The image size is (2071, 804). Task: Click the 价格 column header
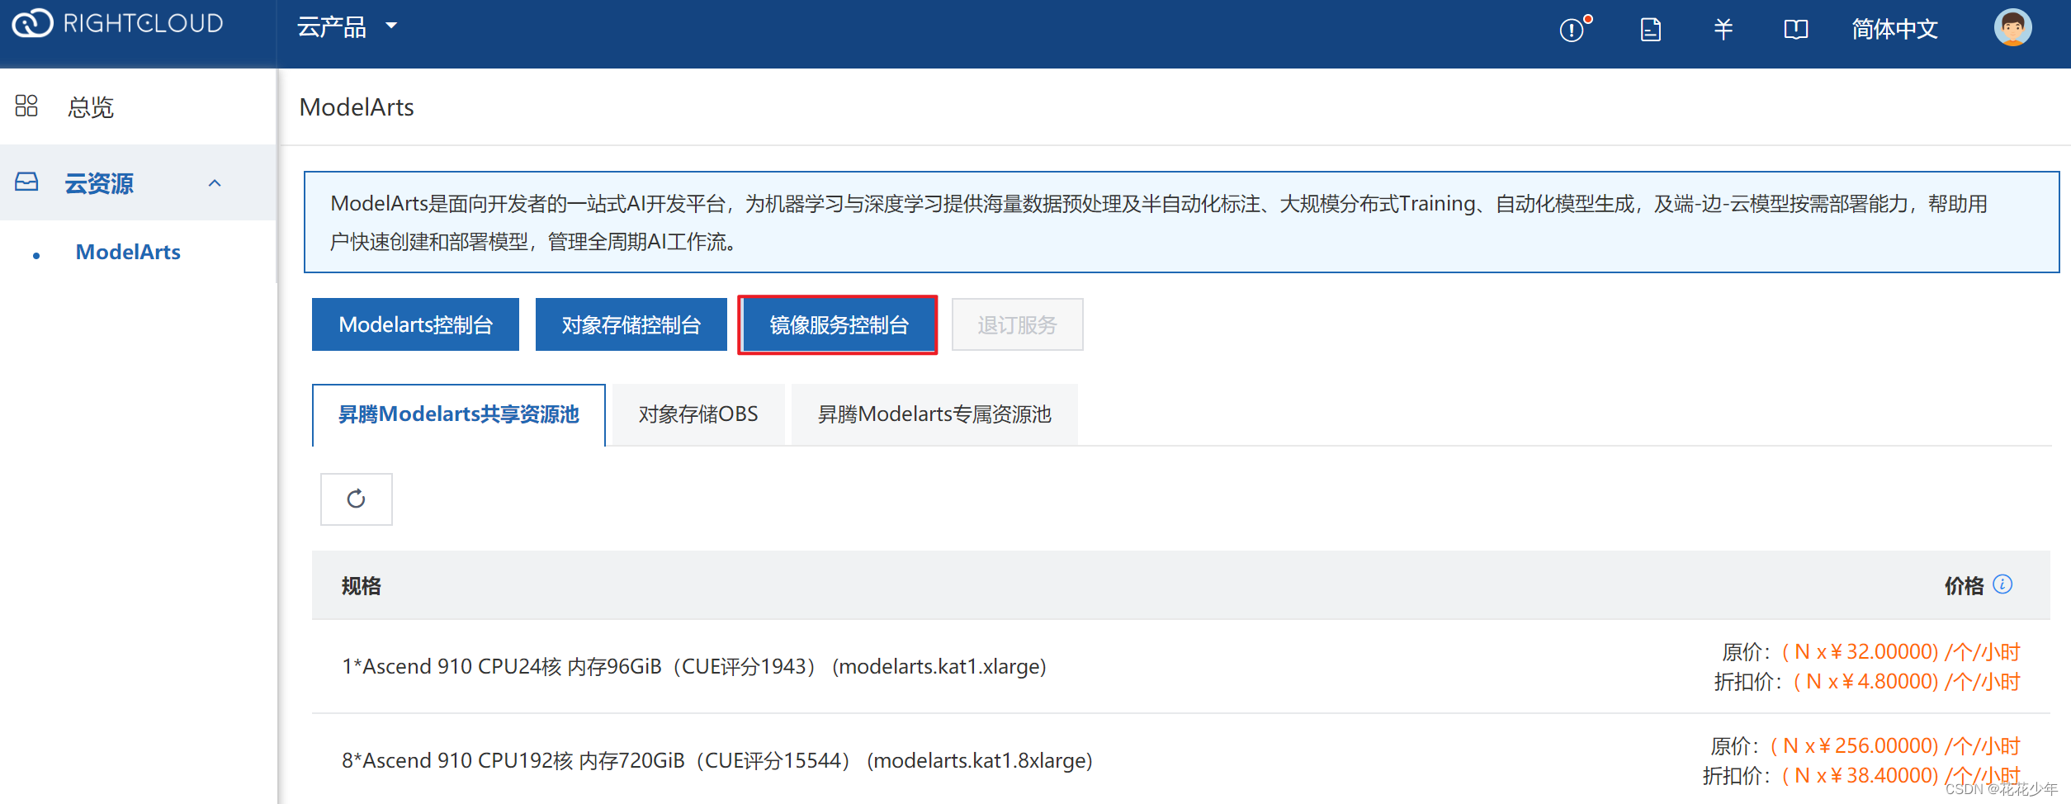(1964, 586)
